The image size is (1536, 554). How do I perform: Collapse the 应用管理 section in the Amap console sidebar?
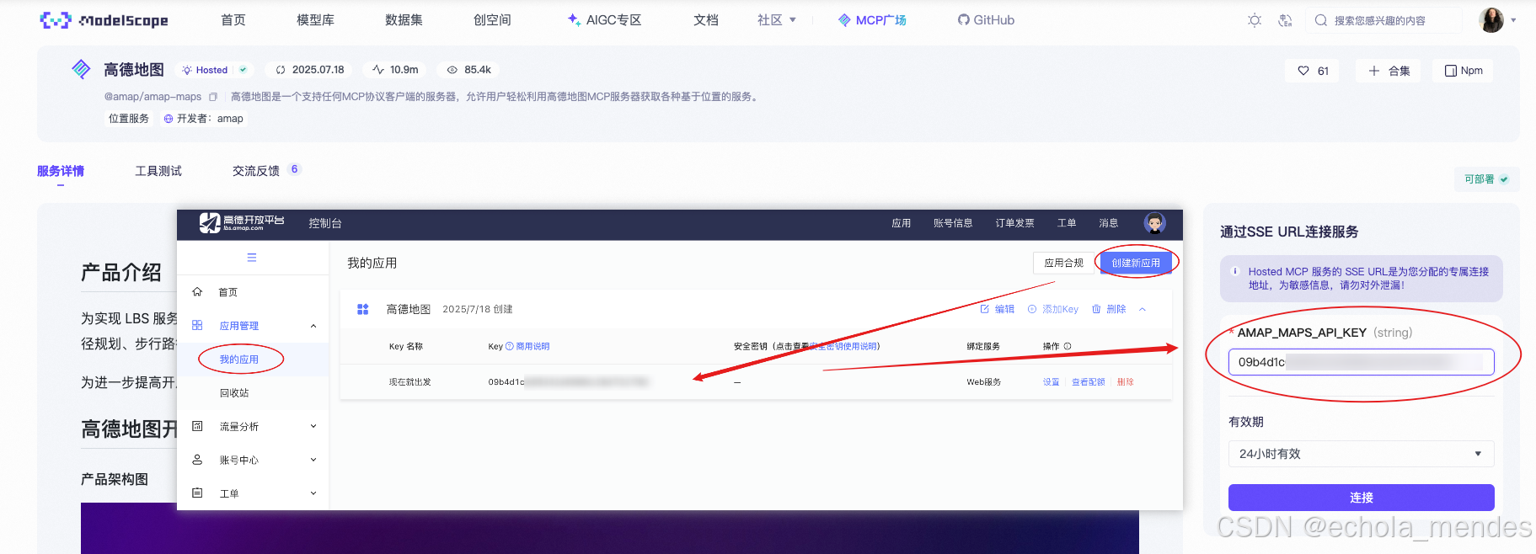click(x=313, y=326)
